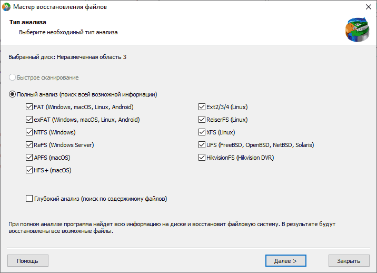377x273 pixels.
Task: Open help with Помощь button
Action: [x=28, y=261]
